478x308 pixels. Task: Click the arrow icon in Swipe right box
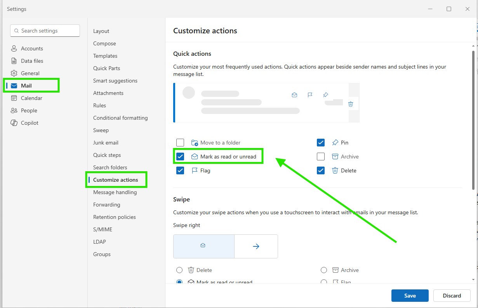click(256, 246)
